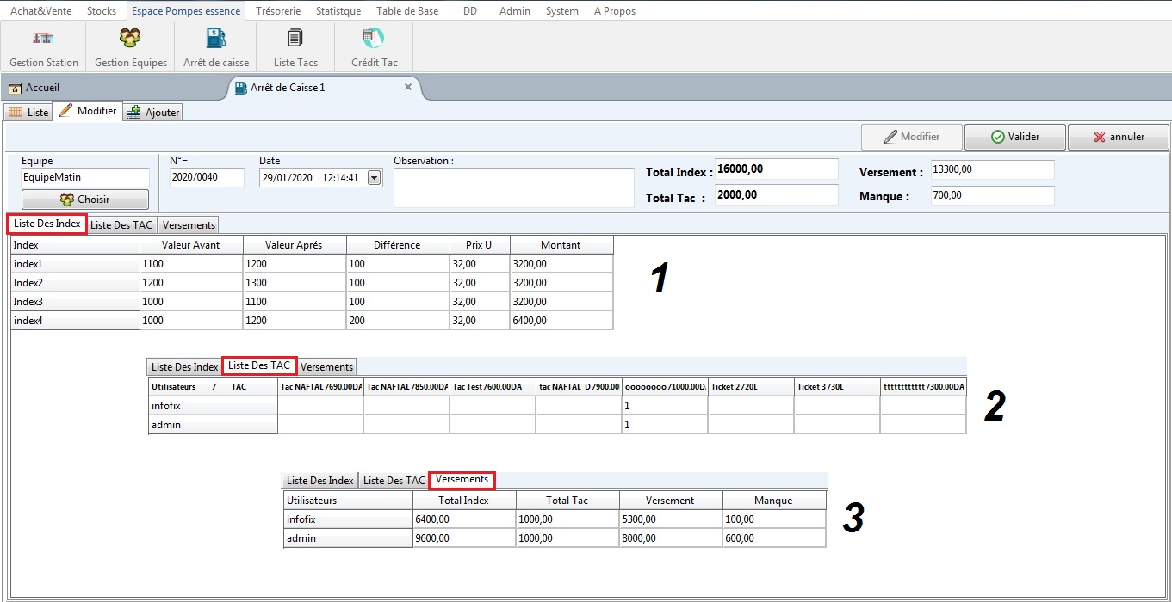Open the Stocks menu
This screenshot has width=1172, height=602.
pyautogui.click(x=102, y=11)
